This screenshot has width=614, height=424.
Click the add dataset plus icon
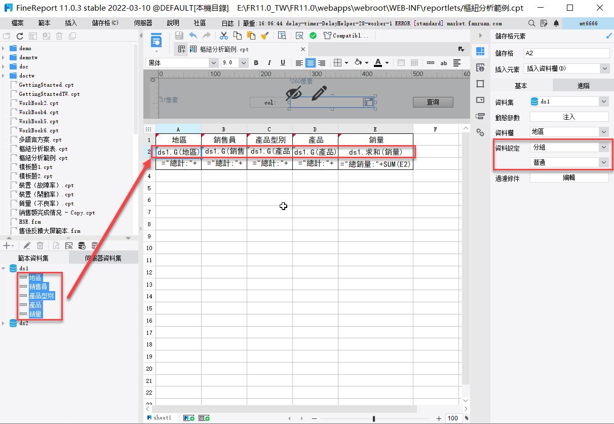pos(6,245)
